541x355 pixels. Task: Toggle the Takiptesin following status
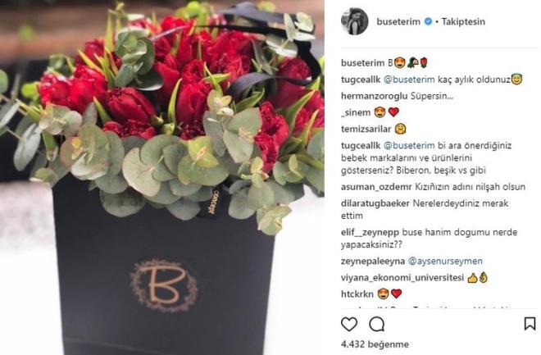click(x=463, y=22)
